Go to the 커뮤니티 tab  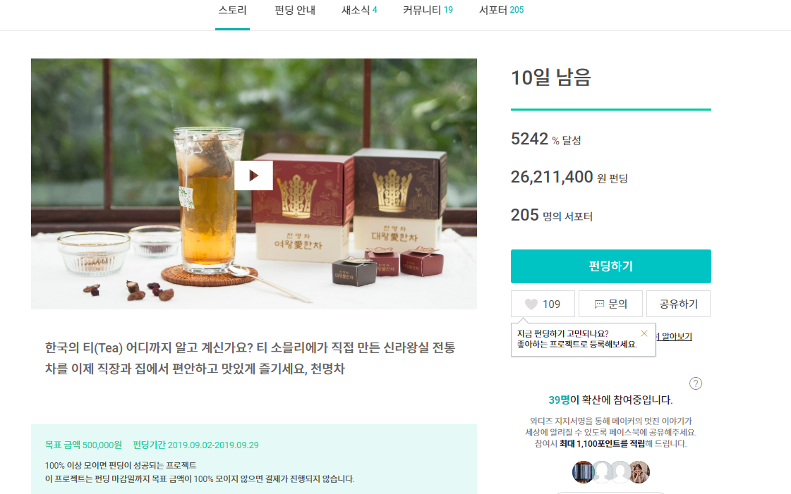pyautogui.click(x=428, y=10)
